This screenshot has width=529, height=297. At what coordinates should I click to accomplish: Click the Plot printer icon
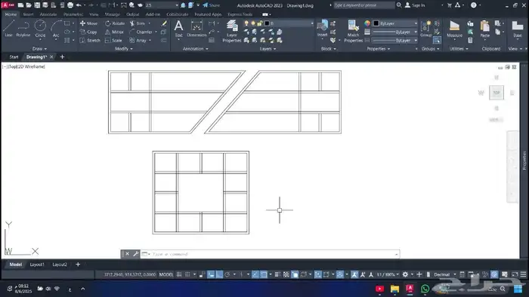coord(70,5)
